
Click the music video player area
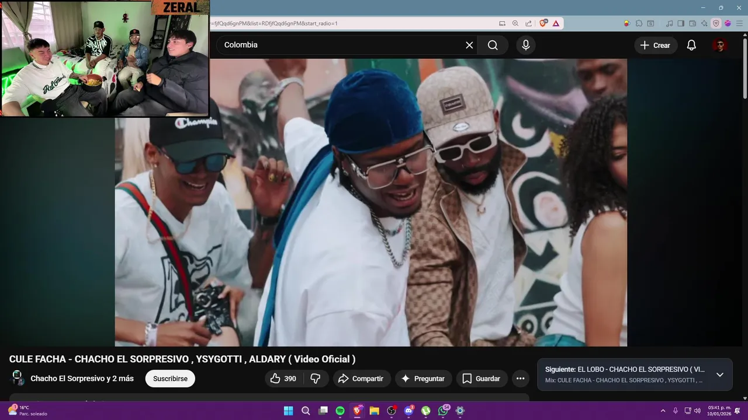click(370, 202)
